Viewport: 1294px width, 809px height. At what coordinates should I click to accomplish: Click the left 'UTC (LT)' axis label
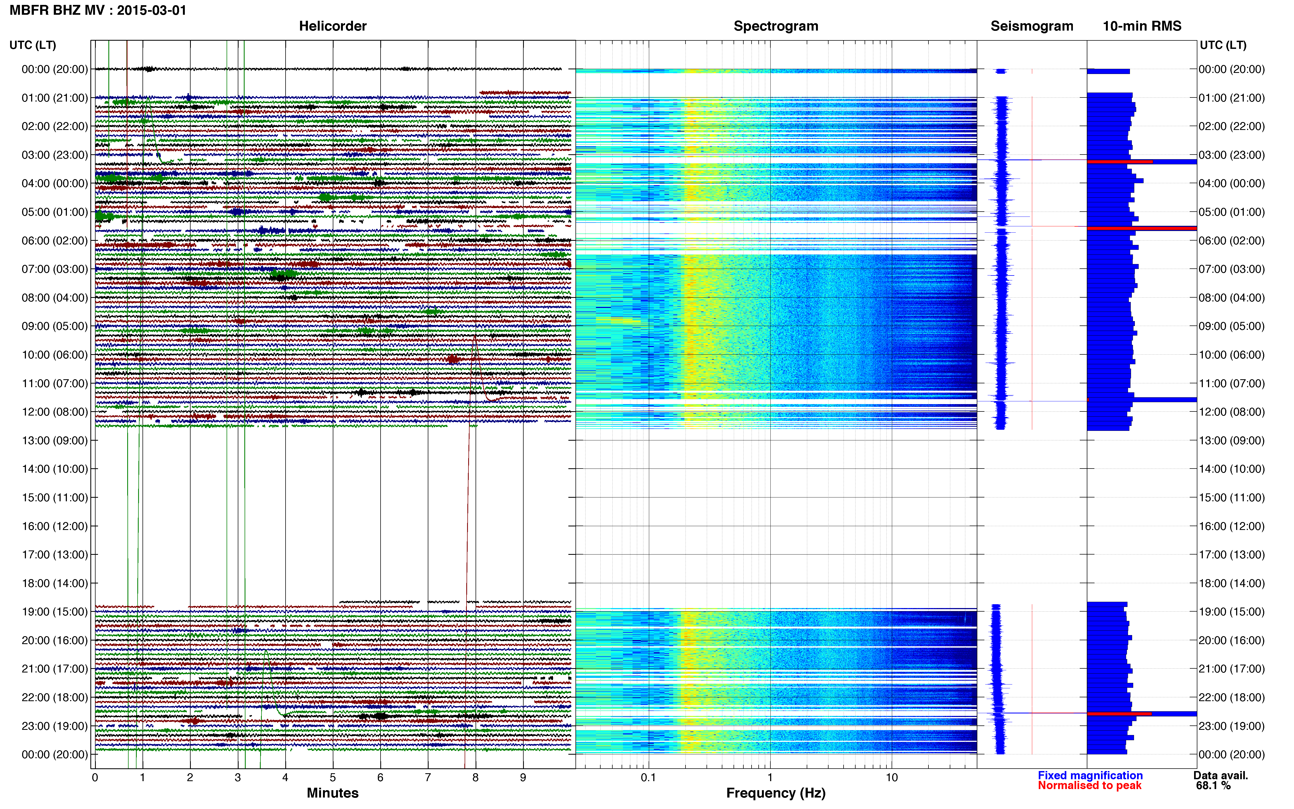coord(33,45)
